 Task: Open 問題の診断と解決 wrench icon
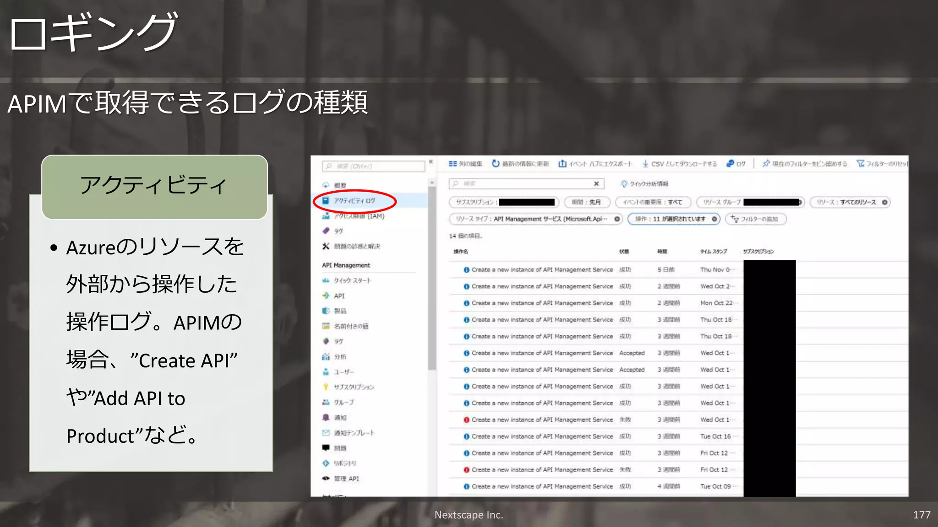point(326,246)
